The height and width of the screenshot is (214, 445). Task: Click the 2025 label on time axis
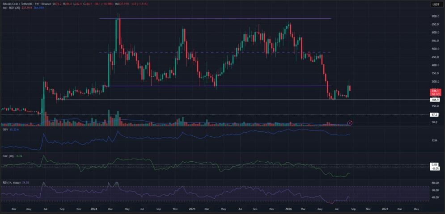pyautogui.click(x=192, y=209)
